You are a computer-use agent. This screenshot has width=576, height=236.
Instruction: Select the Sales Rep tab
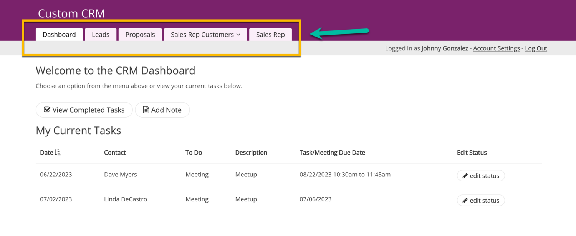tap(270, 35)
